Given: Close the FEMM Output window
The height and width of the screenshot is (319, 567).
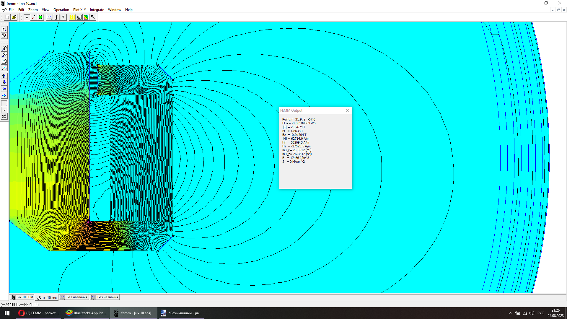Looking at the screenshot, I should (348, 110).
